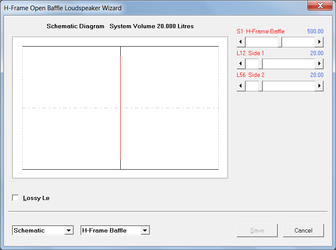Click the S1 H-Frame Baffle label

pyautogui.click(x=261, y=31)
